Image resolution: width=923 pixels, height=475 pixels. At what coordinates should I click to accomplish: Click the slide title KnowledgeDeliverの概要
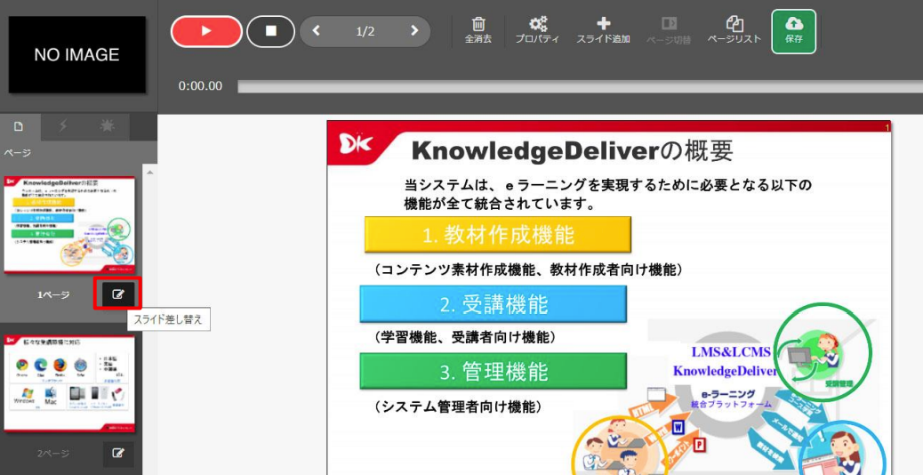572,151
